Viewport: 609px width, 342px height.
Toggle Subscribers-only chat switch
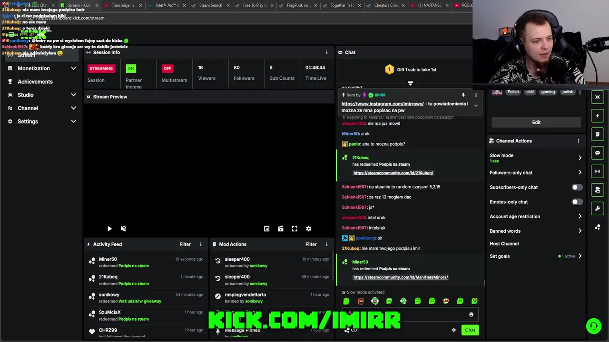(x=576, y=187)
